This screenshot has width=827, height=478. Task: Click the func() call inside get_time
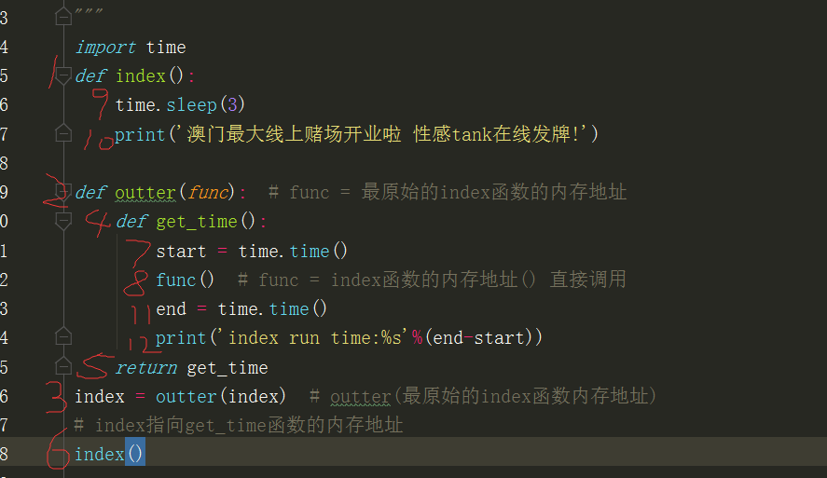click(x=185, y=280)
